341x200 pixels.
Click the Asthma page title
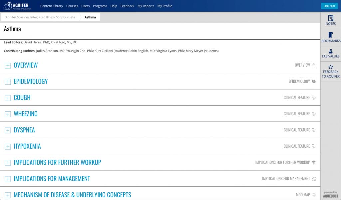(12, 29)
